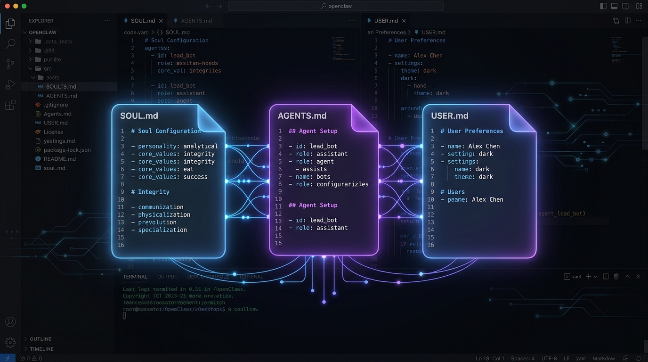Maximize terminal panel with up chevron
This screenshot has height=362, width=648.
coord(628,277)
